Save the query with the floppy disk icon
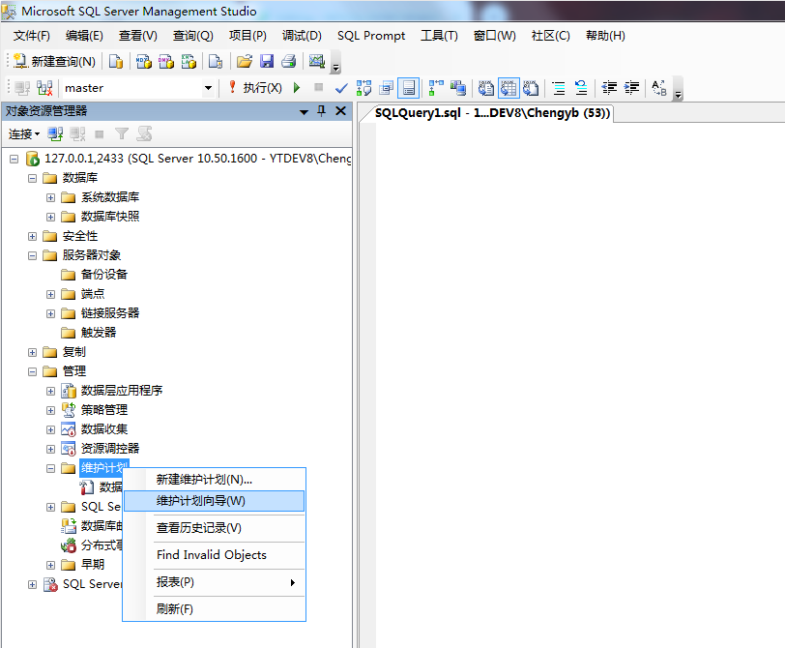This screenshot has width=785, height=648. coord(267,61)
